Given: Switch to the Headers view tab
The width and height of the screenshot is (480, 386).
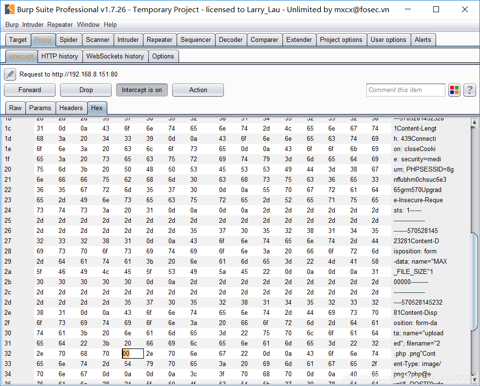Looking at the screenshot, I should 71,108.
